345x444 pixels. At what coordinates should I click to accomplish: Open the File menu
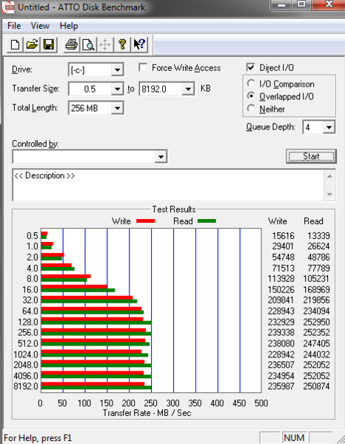click(14, 26)
